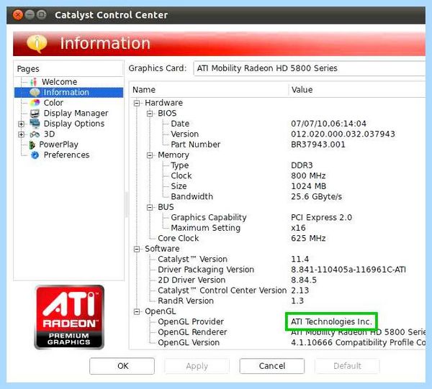Select the RandR Version row

(277, 301)
